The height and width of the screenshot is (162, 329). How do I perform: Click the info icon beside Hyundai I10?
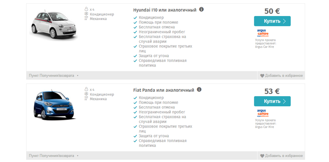(x=201, y=9)
